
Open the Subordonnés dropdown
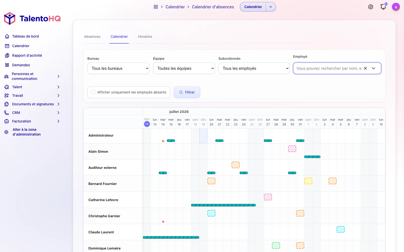pyautogui.click(x=254, y=68)
